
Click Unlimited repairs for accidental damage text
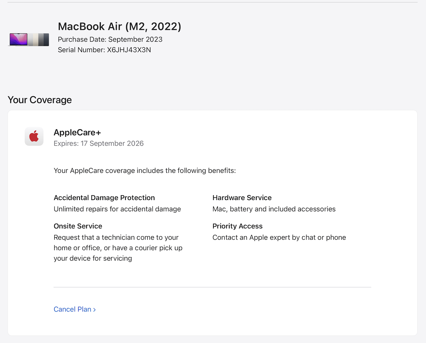[117, 209]
